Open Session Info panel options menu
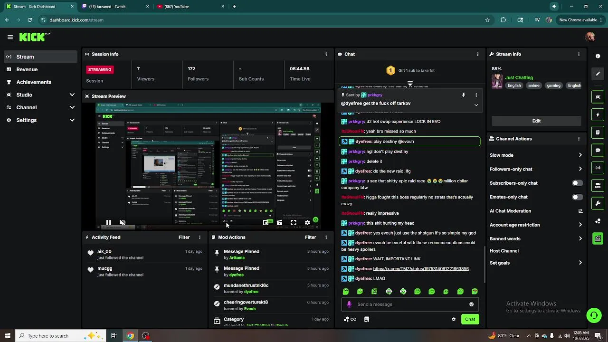 (x=326, y=54)
